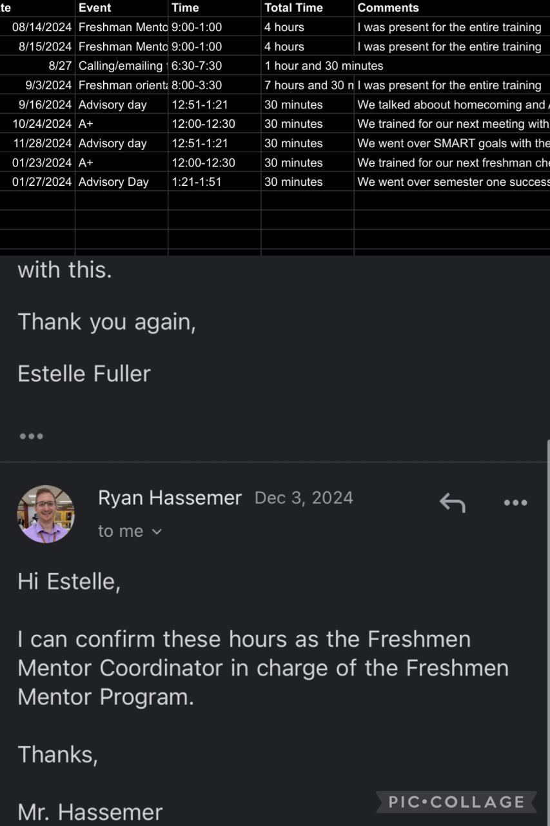
Task: Select the 08/14/2024 date cell
Action: [41, 27]
